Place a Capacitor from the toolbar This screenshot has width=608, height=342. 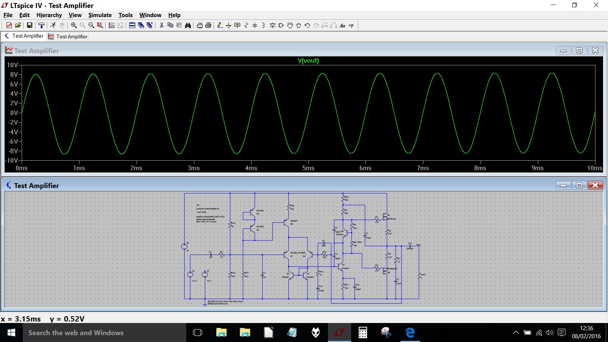(x=255, y=25)
